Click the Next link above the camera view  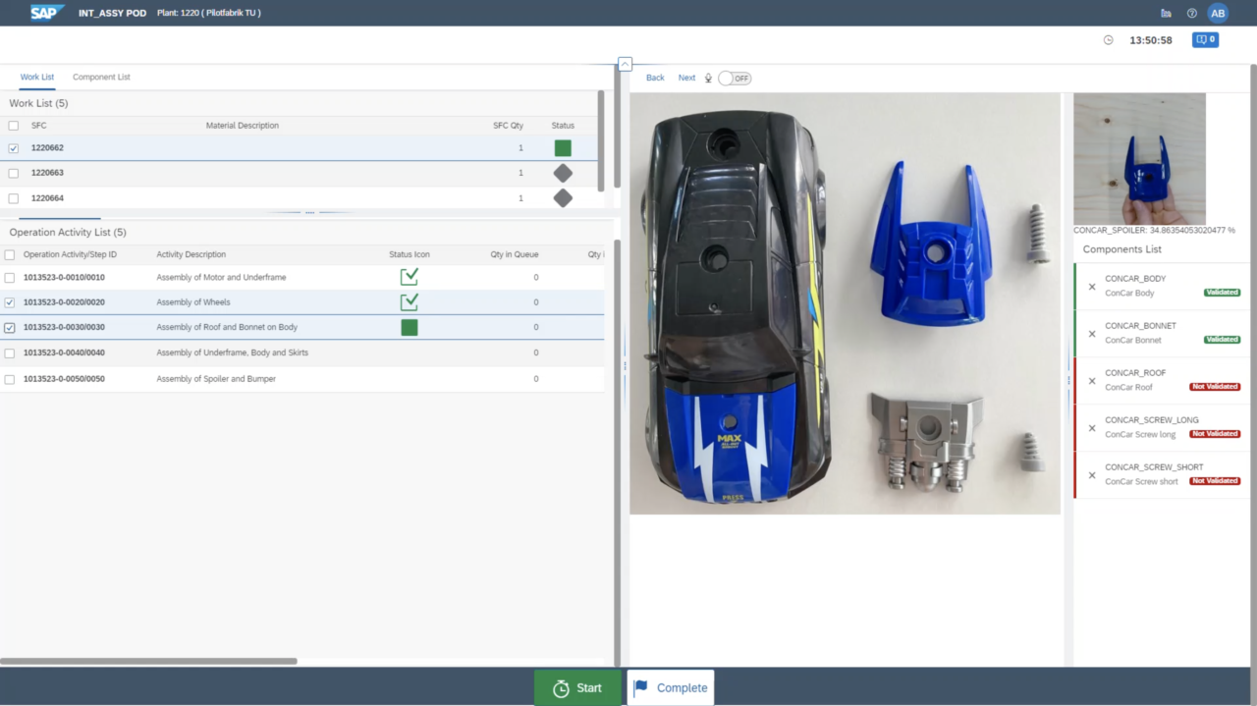(x=686, y=78)
